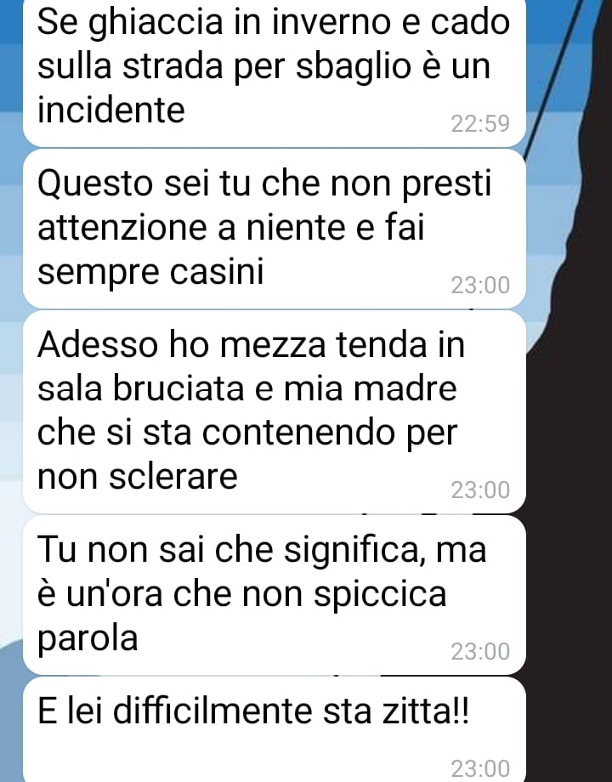Tap the timestamp next to "non sclerare"
The image size is (612, 782).
pyautogui.click(x=479, y=490)
